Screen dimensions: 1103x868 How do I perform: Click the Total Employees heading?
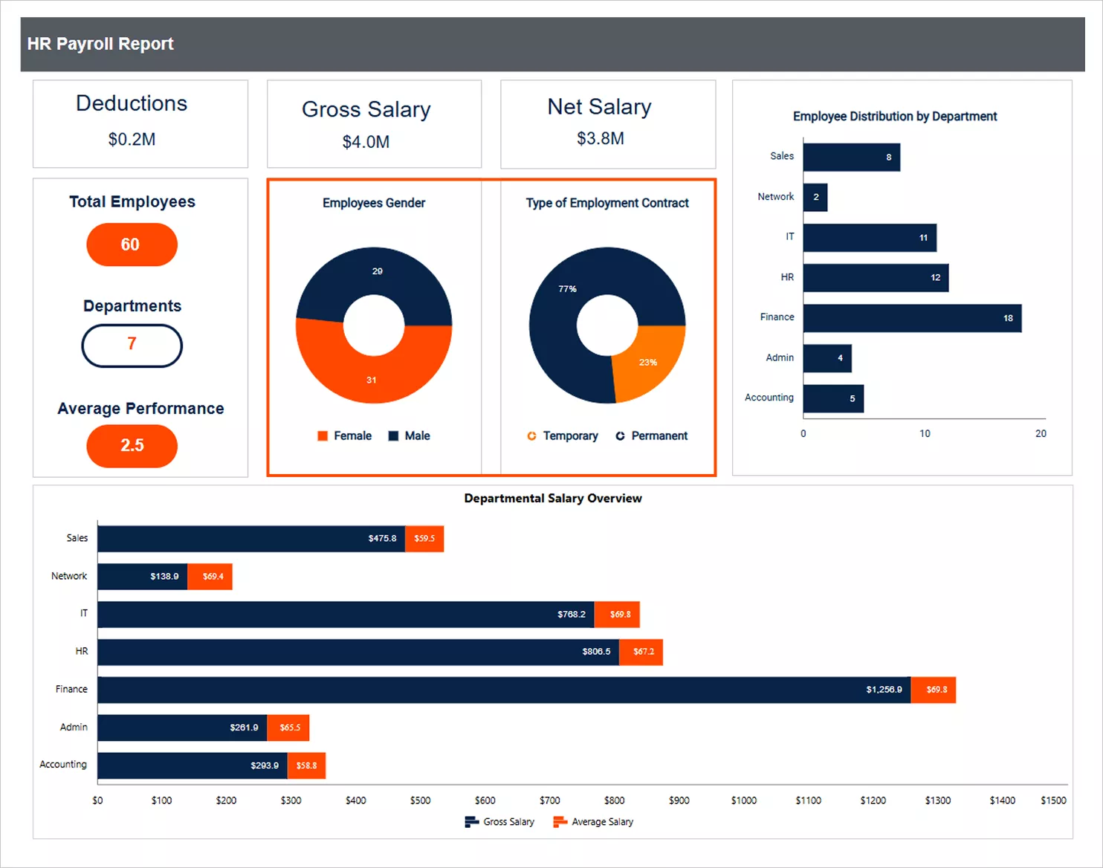[x=132, y=202]
